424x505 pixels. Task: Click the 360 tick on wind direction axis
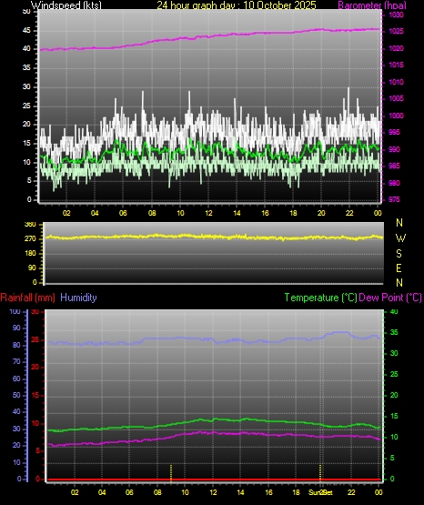[30, 225]
